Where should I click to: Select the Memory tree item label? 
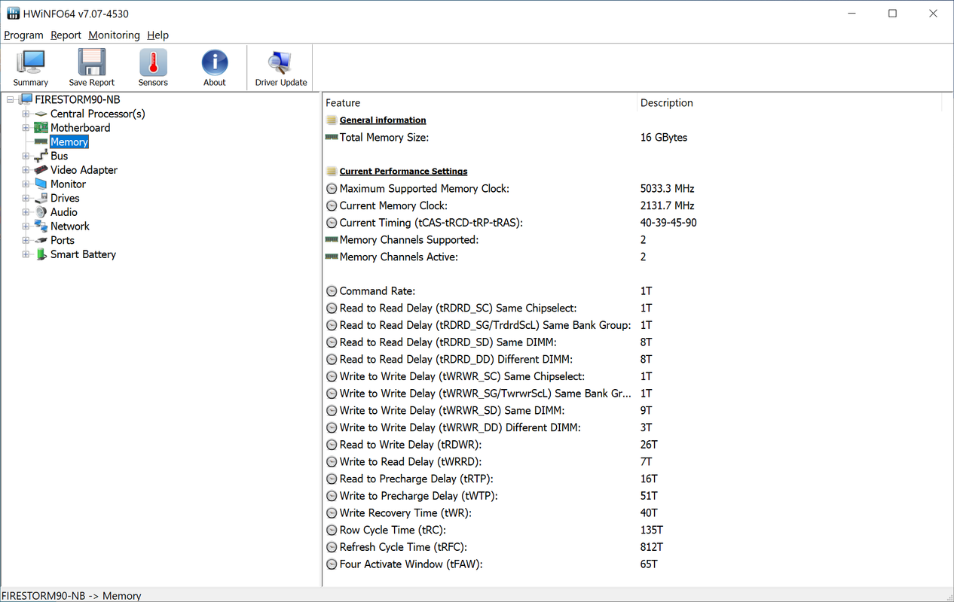69,141
